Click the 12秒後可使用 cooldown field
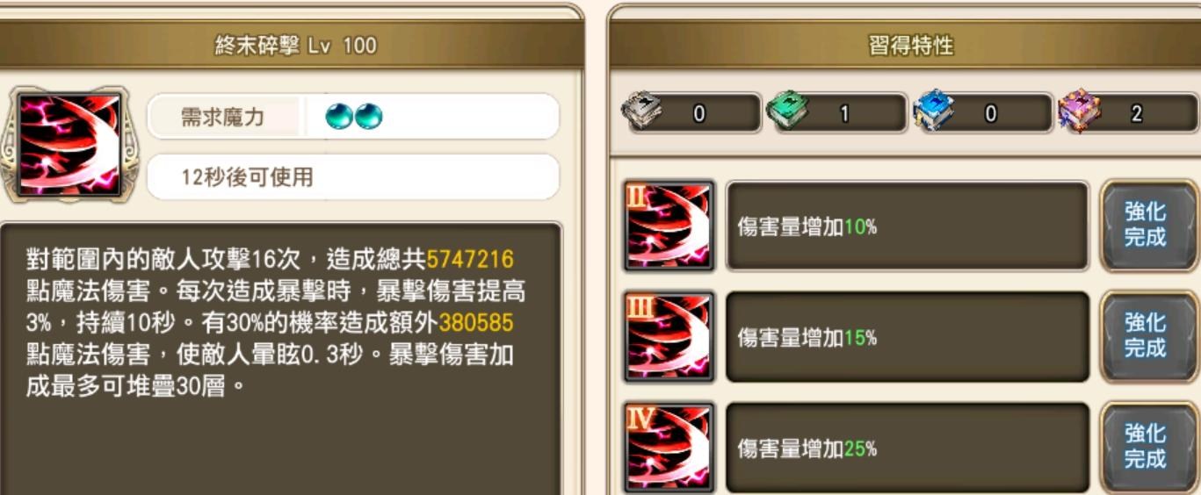 [x=353, y=177]
